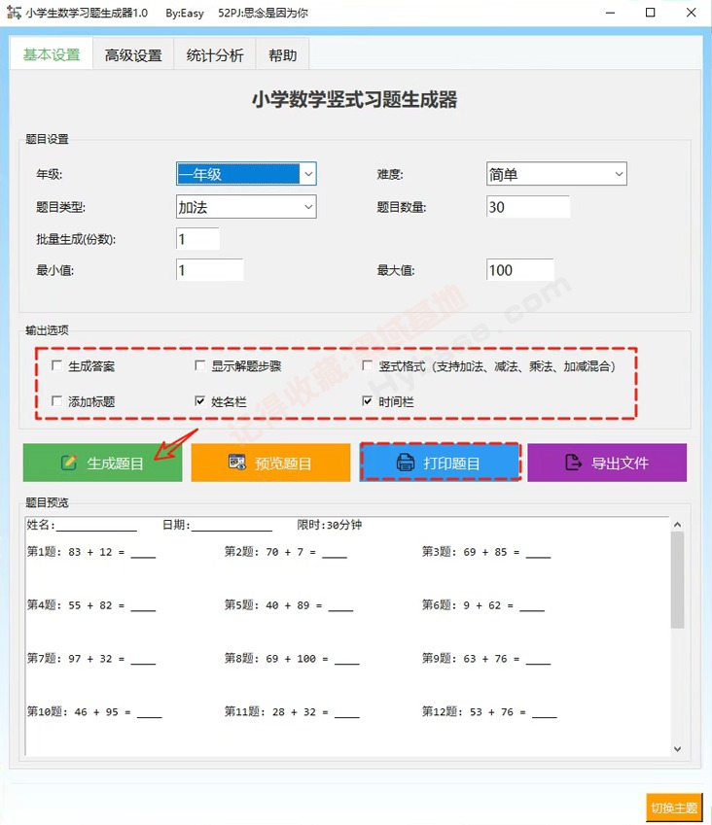Screen dimensions: 712x825
Task: Click the preview icon on 预览题目 button
Action: (x=237, y=462)
